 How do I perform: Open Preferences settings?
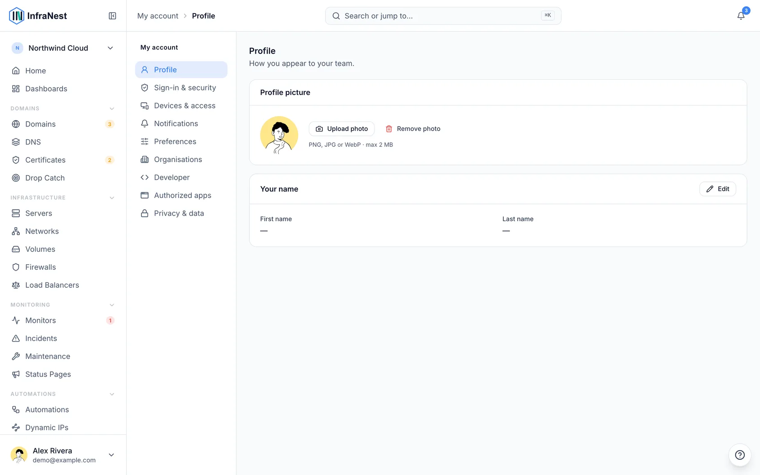(x=181, y=141)
